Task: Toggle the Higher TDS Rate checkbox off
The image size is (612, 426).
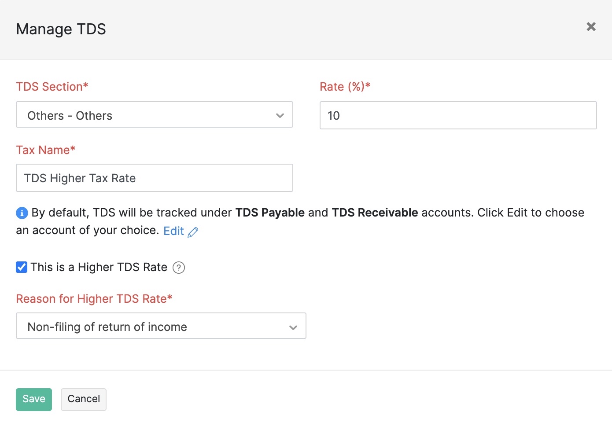Action: coord(22,267)
